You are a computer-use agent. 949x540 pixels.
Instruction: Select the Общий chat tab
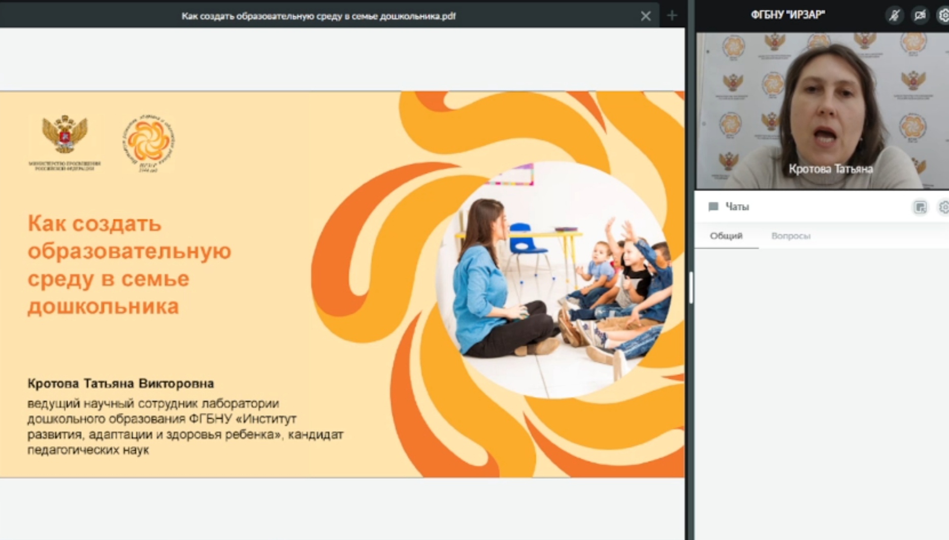tap(726, 236)
